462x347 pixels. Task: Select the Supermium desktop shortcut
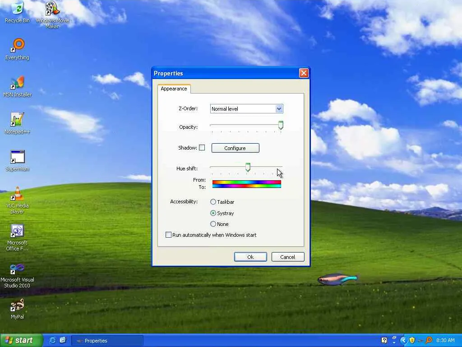18,161
